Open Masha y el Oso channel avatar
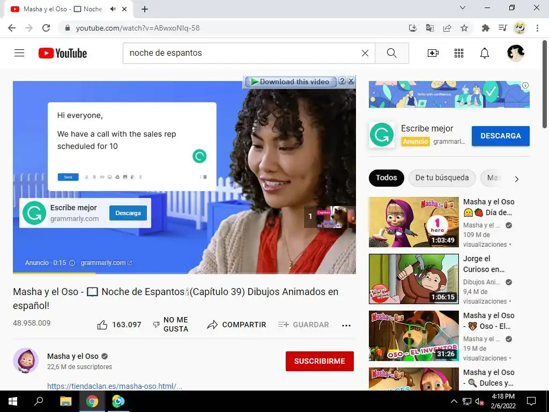Image resolution: width=549 pixels, height=412 pixels. [x=26, y=360]
